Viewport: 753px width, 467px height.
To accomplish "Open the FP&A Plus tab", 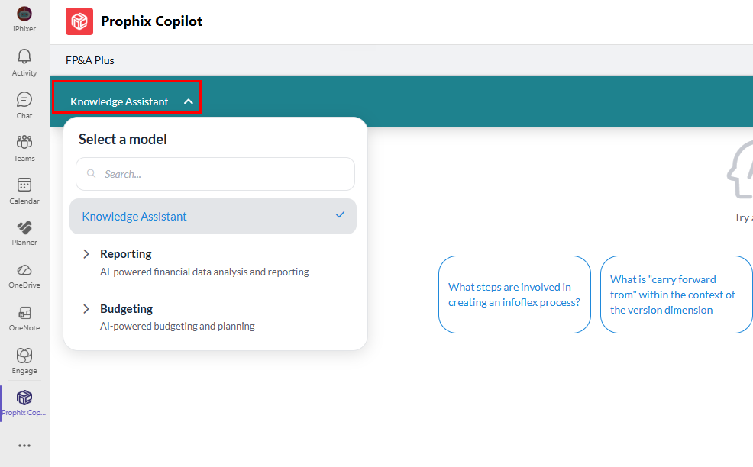I will [90, 60].
